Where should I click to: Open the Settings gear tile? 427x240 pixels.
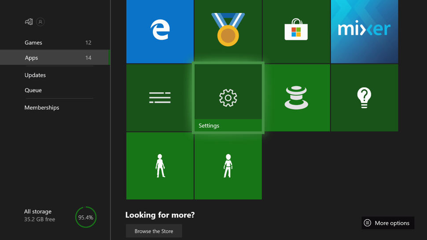coord(228,97)
